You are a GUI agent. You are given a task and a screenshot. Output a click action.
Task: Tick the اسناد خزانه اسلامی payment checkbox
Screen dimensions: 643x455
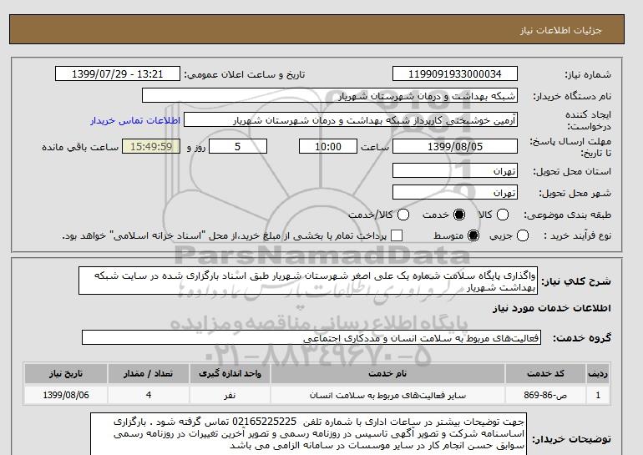(x=397, y=235)
